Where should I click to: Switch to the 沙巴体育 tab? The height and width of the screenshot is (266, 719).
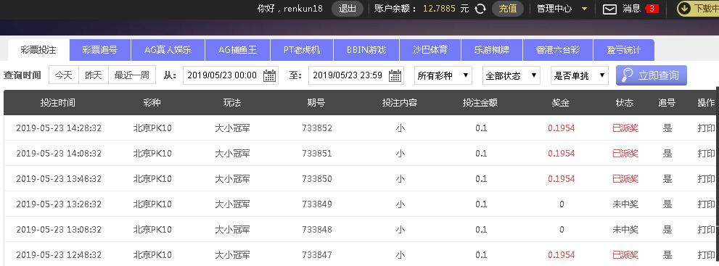[430, 50]
